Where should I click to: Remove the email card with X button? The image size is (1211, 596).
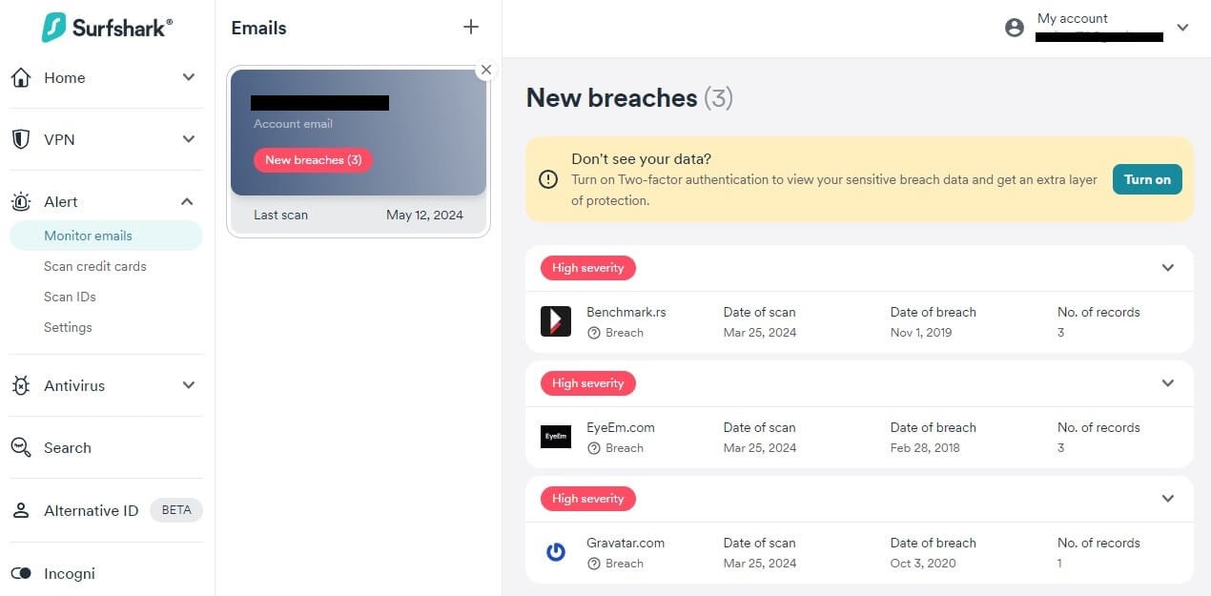click(x=486, y=70)
